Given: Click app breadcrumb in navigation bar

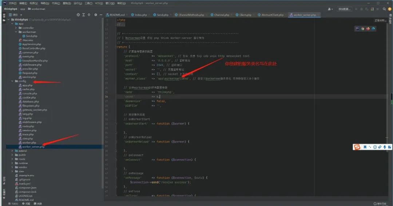Looking at the screenshot, I should coord(23,9).
